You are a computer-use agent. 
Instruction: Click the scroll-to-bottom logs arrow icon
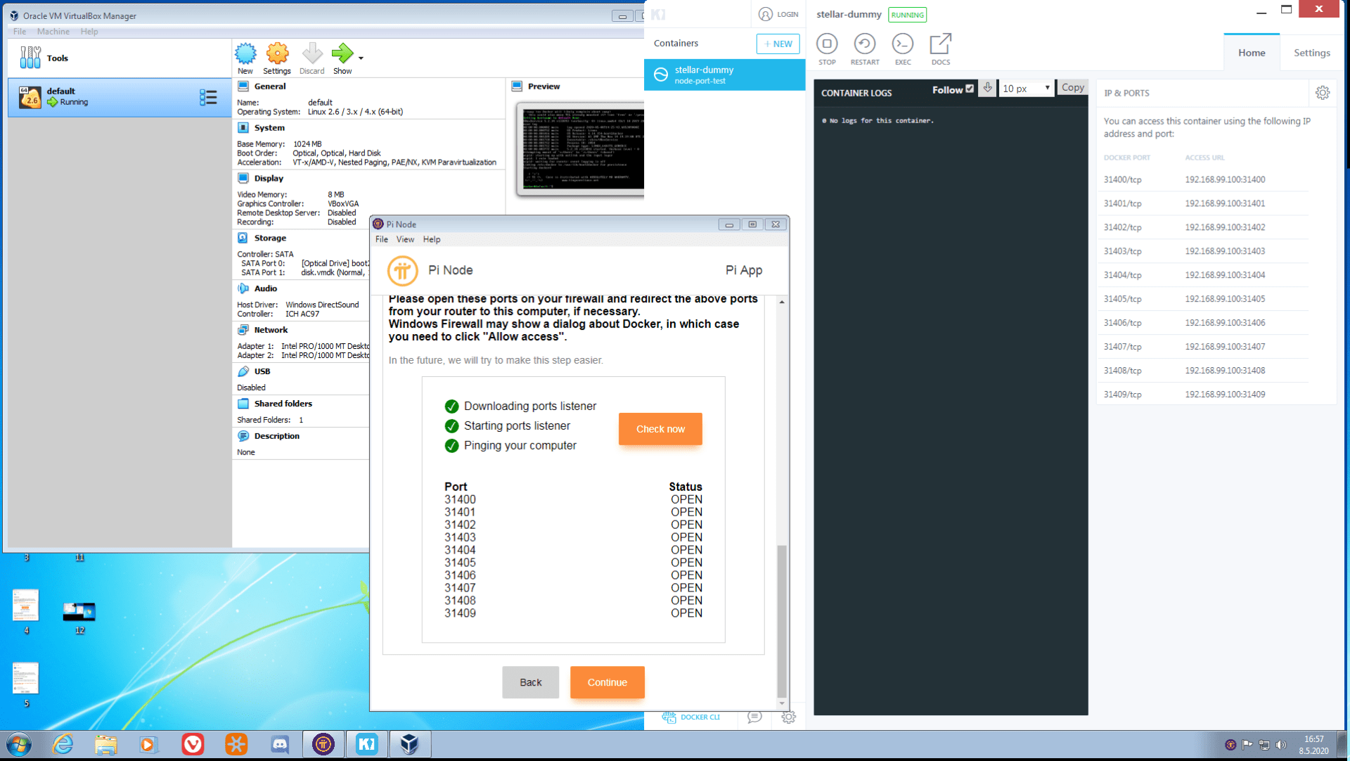[988, 88]
